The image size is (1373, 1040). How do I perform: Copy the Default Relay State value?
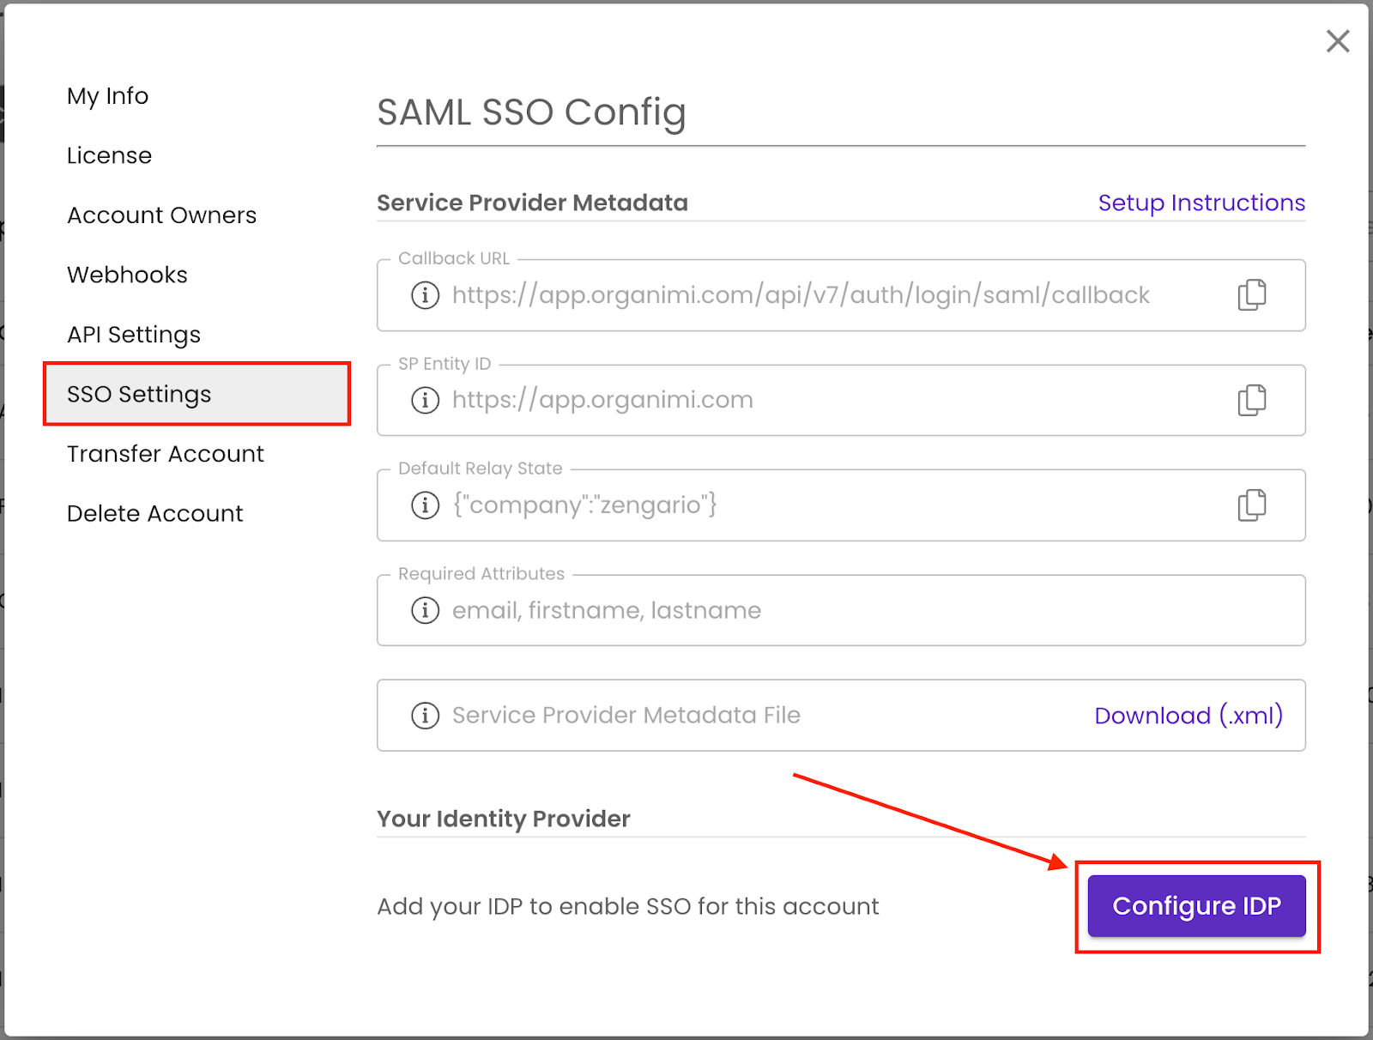1251,505
